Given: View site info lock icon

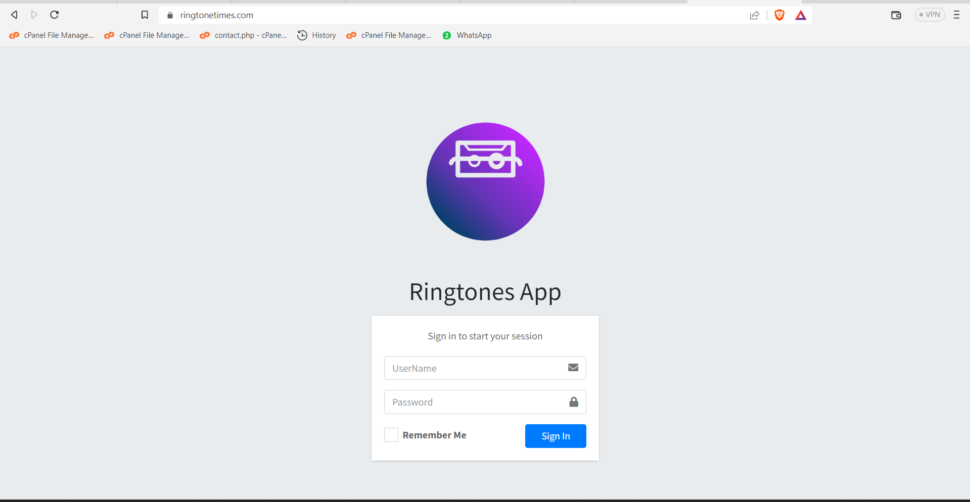Looking at the screenshot, I should [x=170, y=15].
